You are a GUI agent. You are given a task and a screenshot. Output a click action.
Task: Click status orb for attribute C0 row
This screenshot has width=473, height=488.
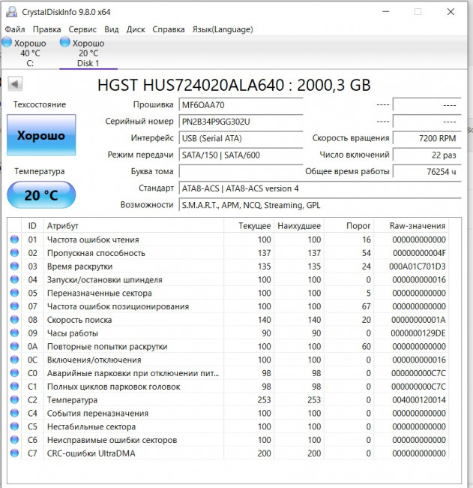point(14,373)
